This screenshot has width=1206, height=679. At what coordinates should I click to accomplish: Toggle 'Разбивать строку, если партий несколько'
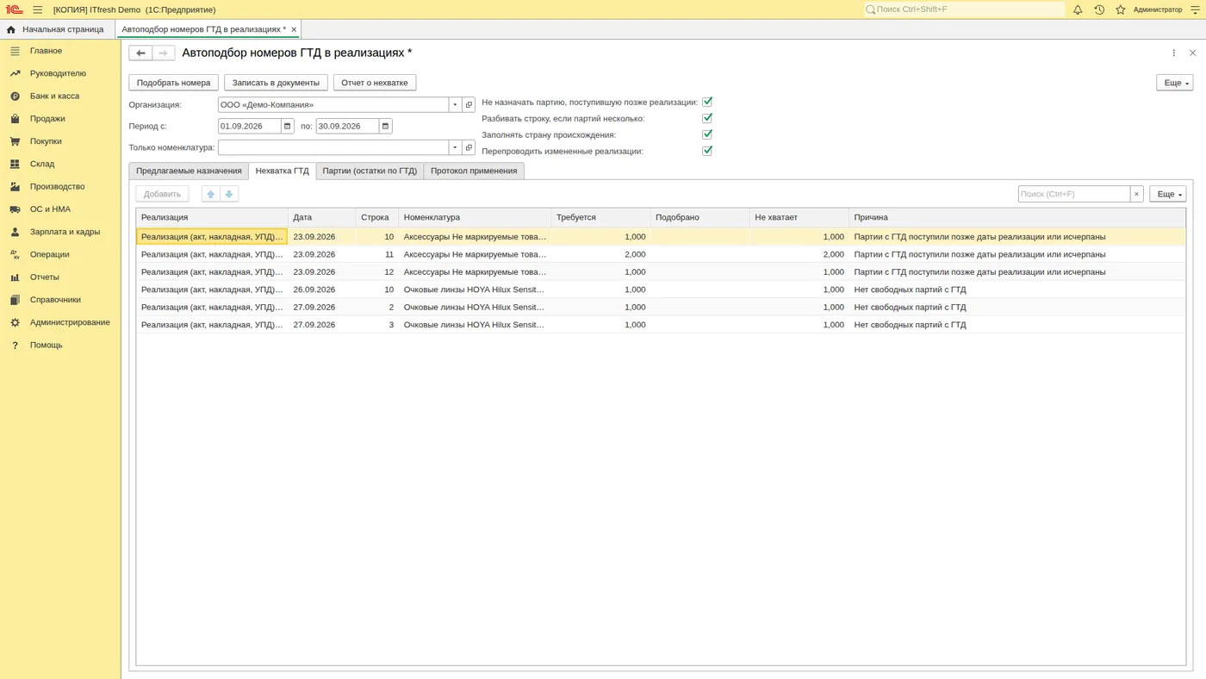point(707,118)
